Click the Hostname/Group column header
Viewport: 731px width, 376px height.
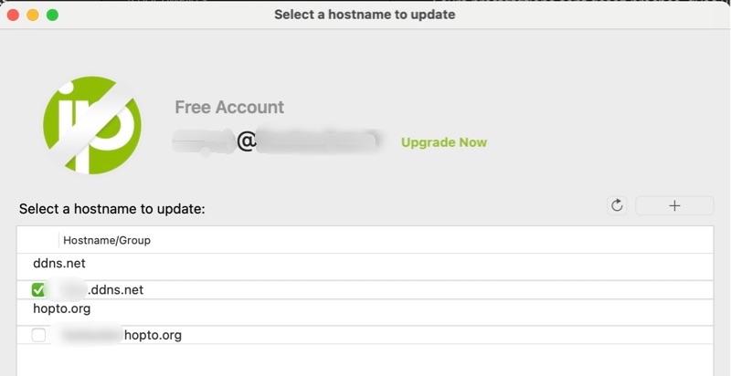(x=107, y=240)
